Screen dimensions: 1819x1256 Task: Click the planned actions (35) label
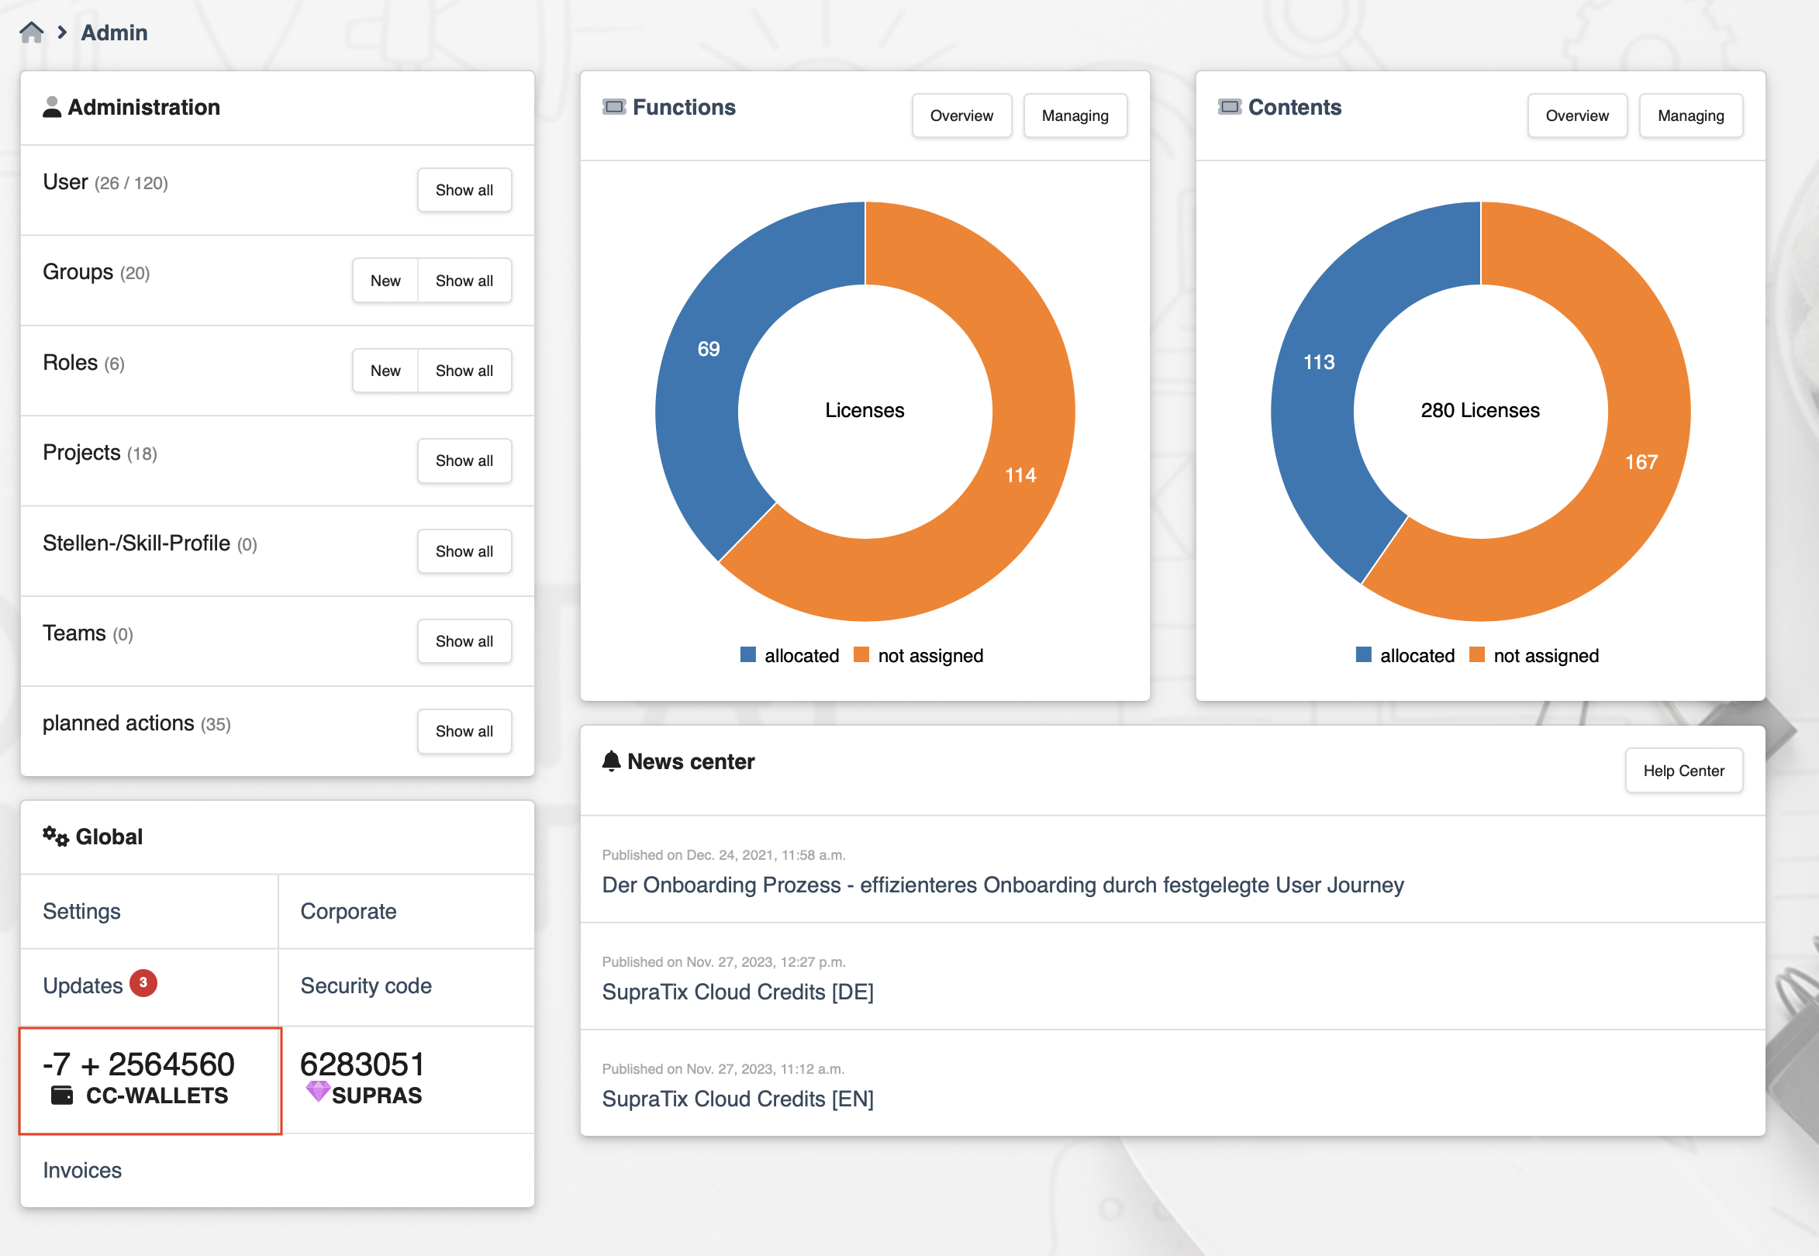pos(137,723)
